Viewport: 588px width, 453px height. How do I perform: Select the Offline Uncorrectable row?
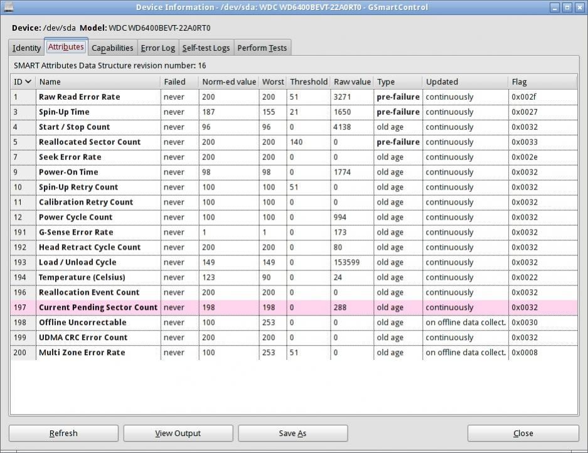pyautogui.click(x=294, y=322)
